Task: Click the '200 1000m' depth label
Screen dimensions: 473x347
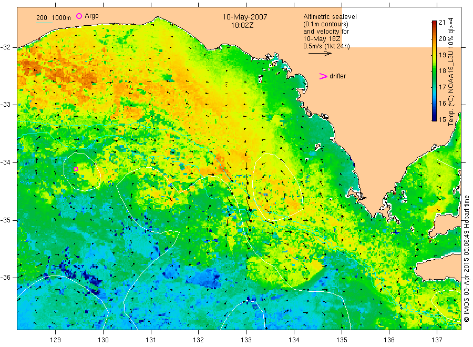Action: [54, 18]
